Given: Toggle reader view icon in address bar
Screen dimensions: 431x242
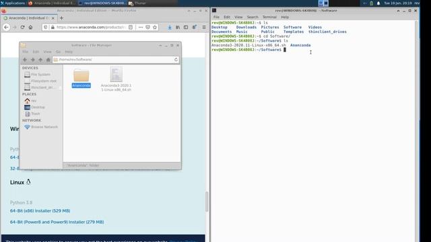Looking at the screenshot, I should (x=131, y=27).
